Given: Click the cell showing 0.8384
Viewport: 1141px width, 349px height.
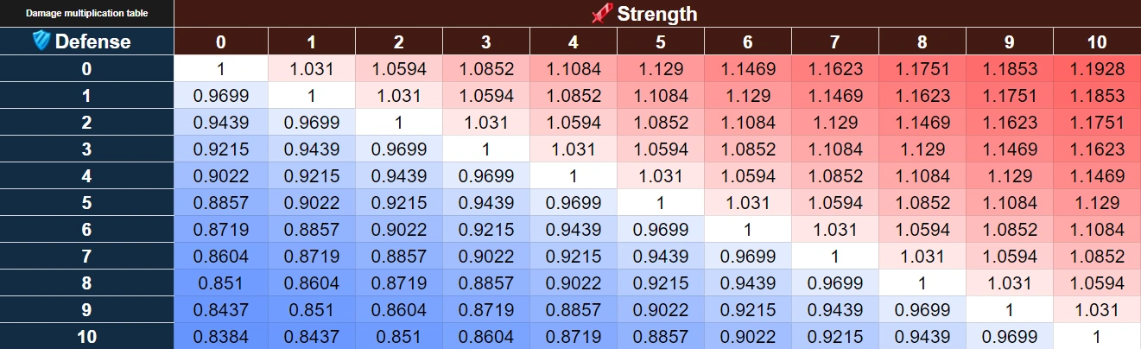Looking at the screenshot, I should pos(221,337).
